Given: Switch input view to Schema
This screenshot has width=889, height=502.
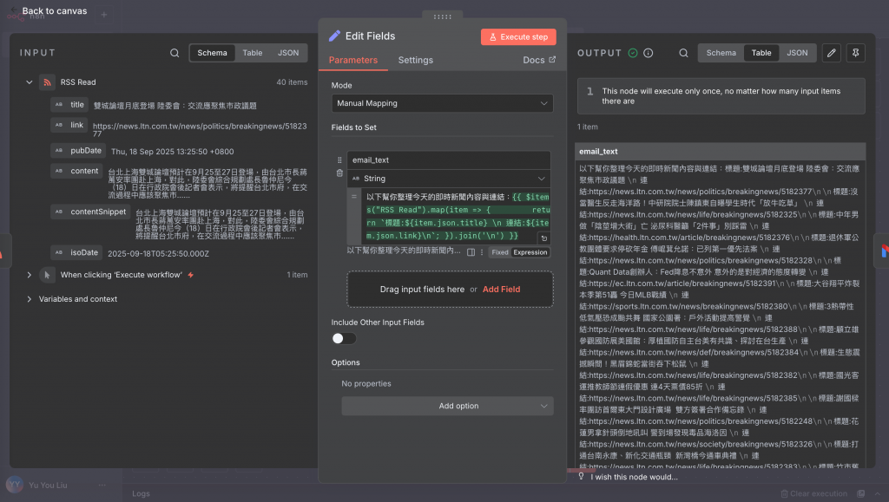Looking at the screenshot, I should [212, 53].
